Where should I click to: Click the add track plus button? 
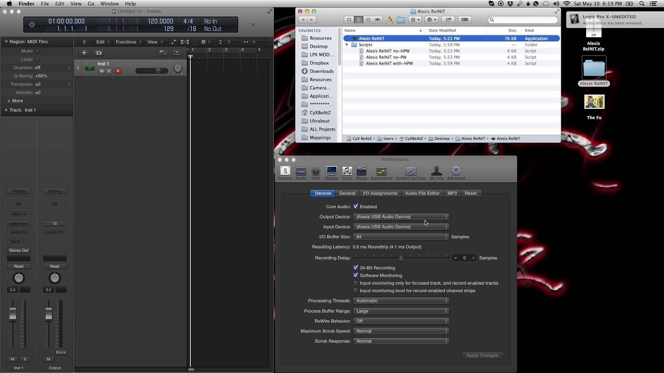84,52
